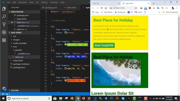The image size is (180, 101).
Task: Click the orange rgb(255, 81, 0) swatch
Action: [66, 81]
